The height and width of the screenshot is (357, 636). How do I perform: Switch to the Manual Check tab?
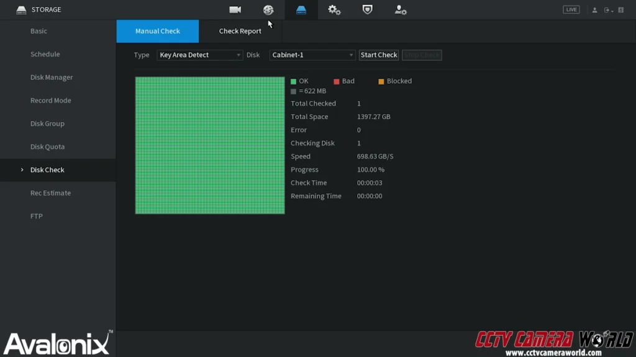(157, 31)
